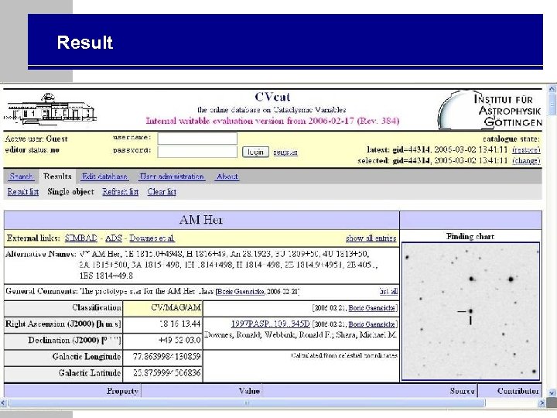This screenshot has width=557, height=418.
Task: Click show all entries link
Action: point(371,238)
